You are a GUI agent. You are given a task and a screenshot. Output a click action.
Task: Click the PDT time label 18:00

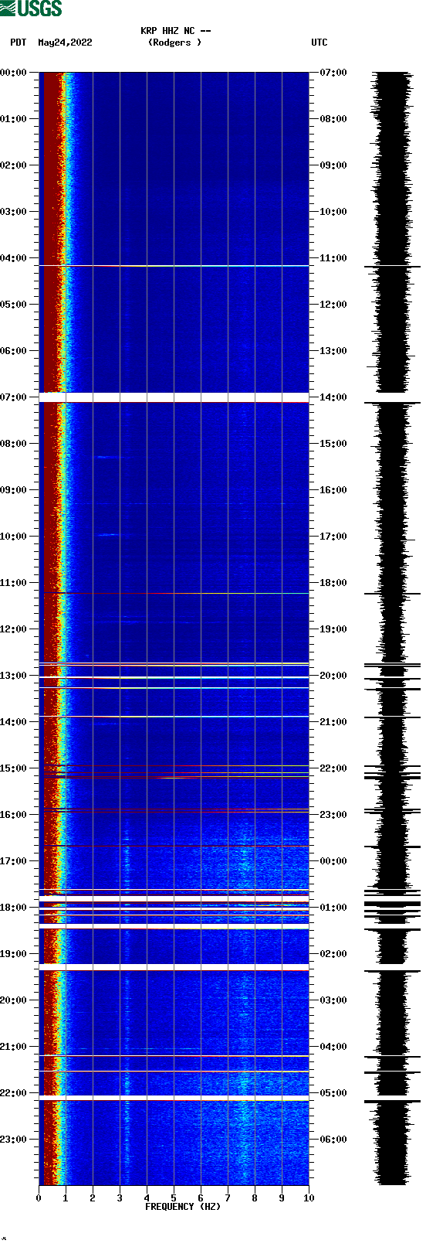tap(13, 908)
